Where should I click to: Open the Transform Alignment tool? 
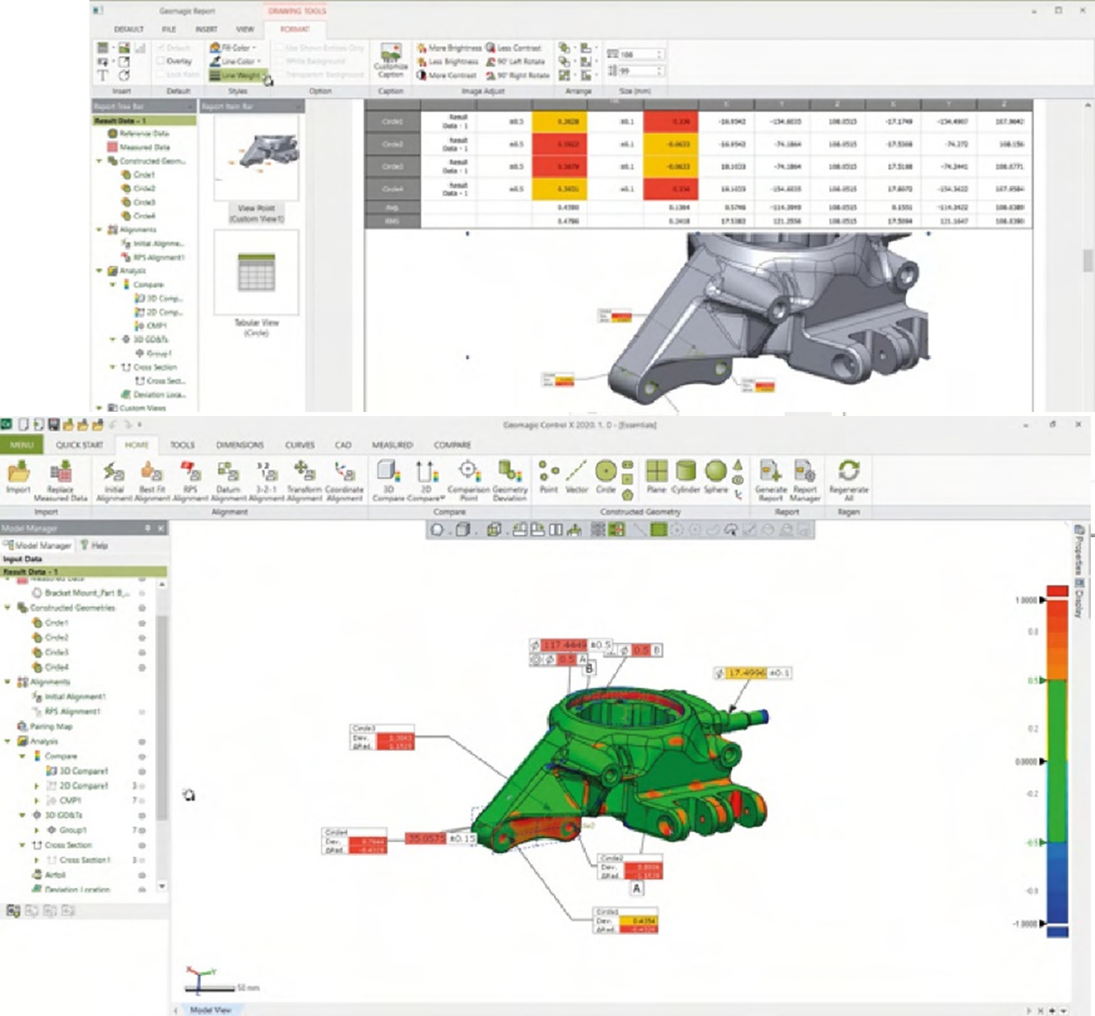[x=304, y=480]
